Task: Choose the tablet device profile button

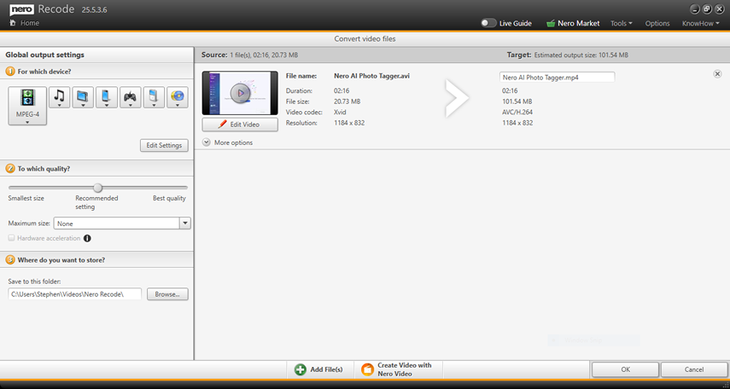Action: click(x=83, y=97)
